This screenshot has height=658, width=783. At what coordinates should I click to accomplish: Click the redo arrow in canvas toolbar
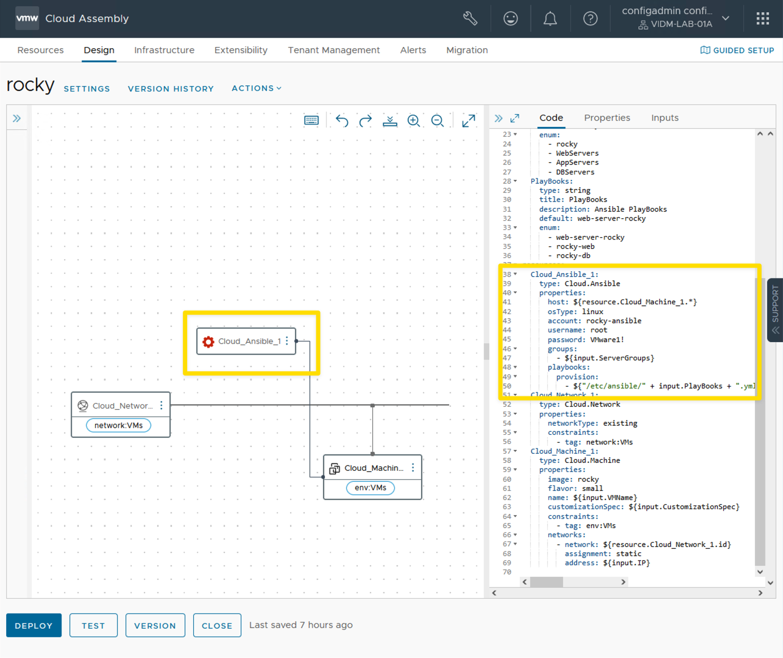click(366, 121)
